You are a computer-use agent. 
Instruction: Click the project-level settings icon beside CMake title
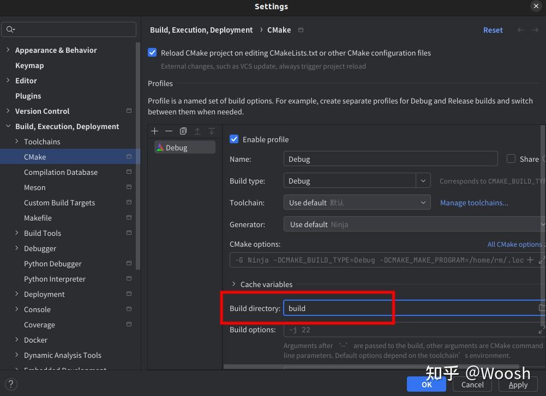click(x=301, y=30)
